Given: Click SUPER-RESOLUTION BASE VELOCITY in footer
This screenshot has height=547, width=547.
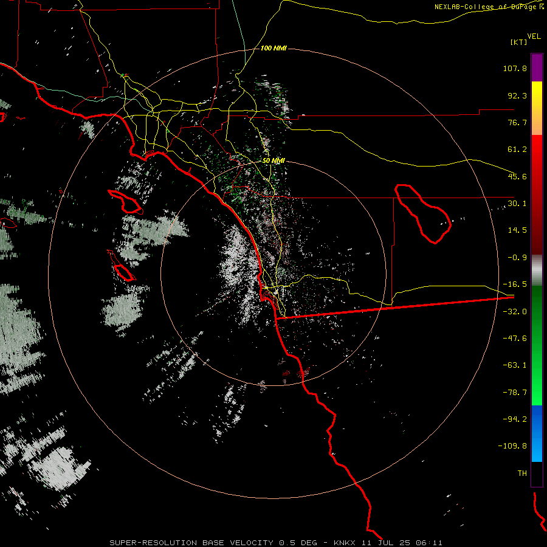Looking at the screenshot, I should click(x=191, y=543).
